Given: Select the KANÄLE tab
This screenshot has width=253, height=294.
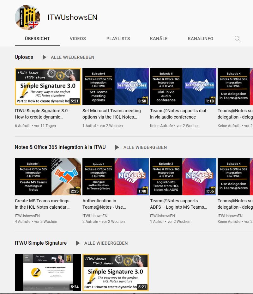Looking at the screenshot, I should [159, 39].
